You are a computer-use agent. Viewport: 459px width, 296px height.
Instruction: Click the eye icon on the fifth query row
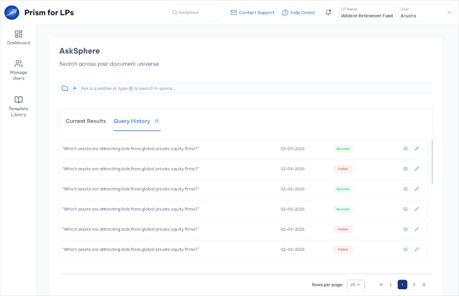[405, 229]
